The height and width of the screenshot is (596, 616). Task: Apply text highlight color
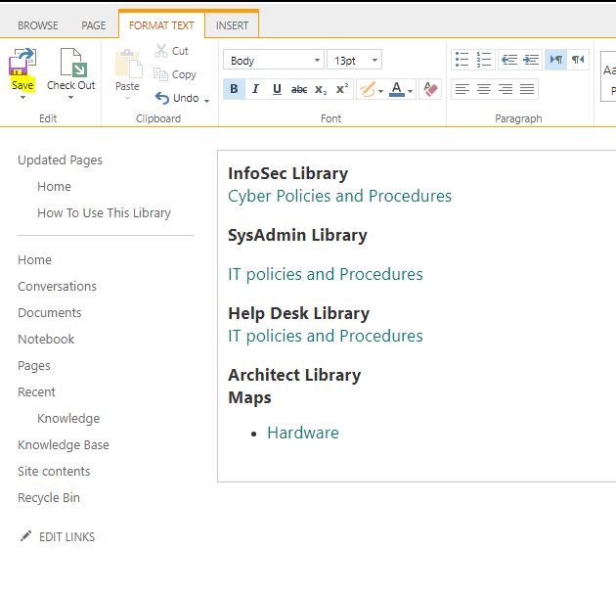coord(368,89)
